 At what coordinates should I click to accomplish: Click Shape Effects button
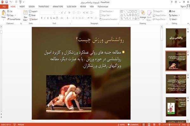160,19
